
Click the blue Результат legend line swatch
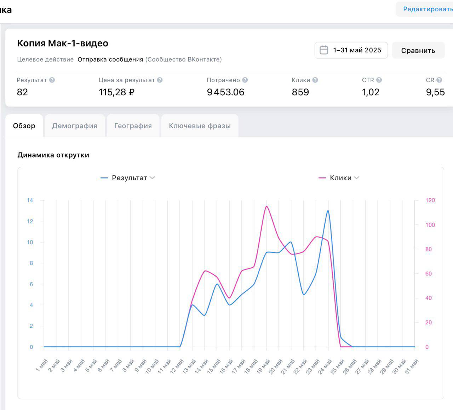(104, 178)
